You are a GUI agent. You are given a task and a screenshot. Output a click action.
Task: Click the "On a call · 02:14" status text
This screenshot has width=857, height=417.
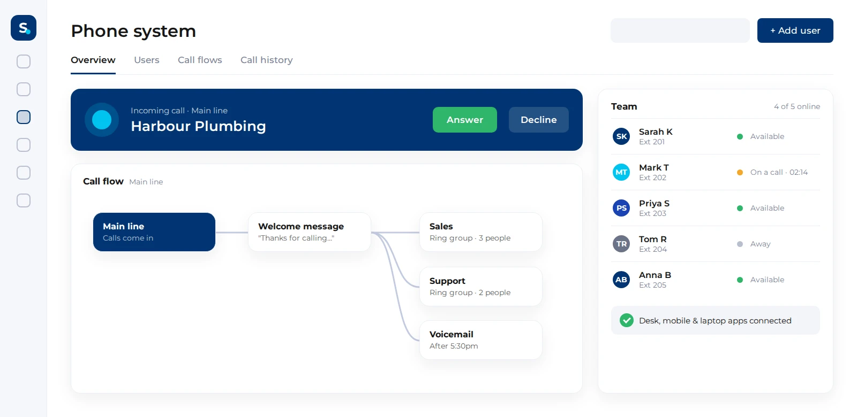point(779,172)
